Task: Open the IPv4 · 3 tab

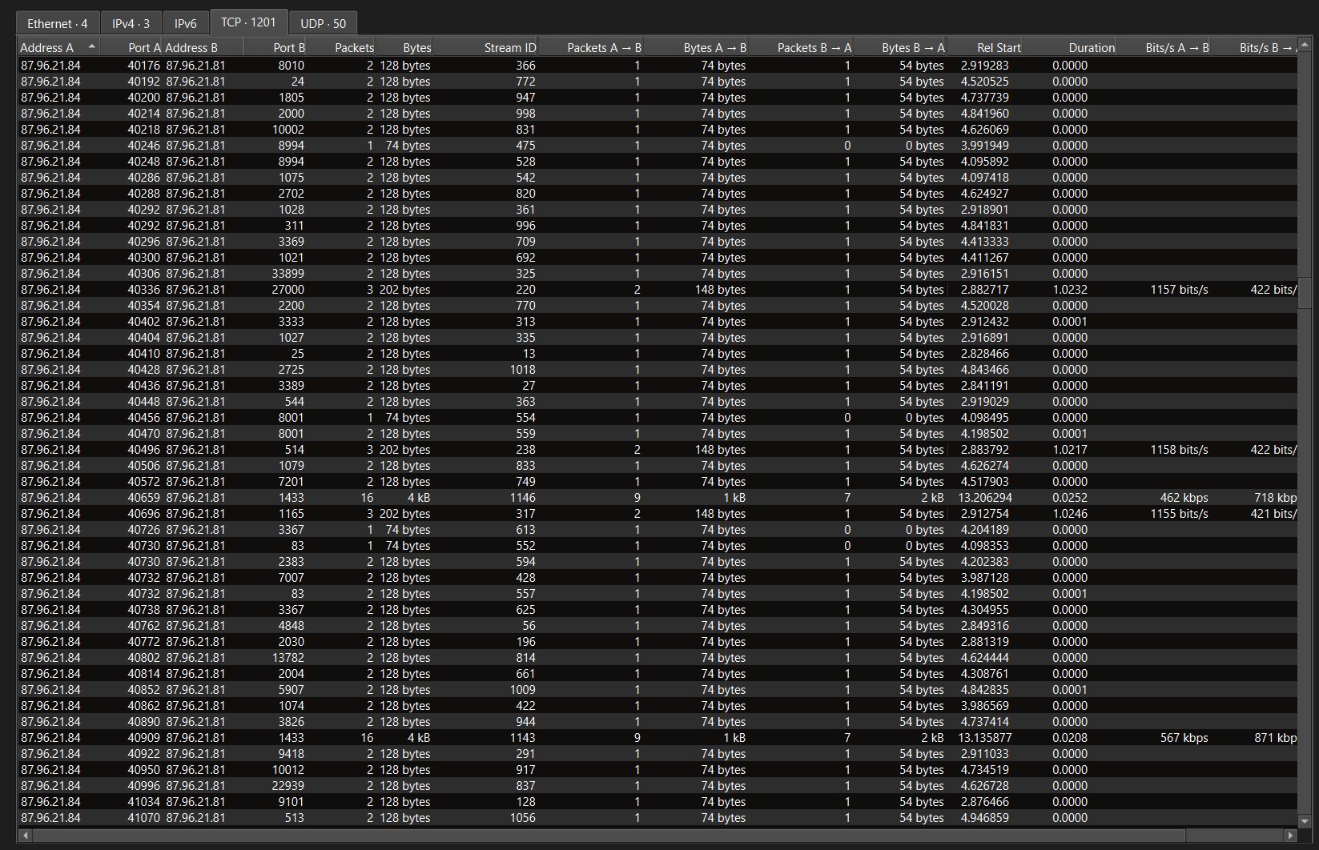Action: pyautogui.click(x=131, y=23)
